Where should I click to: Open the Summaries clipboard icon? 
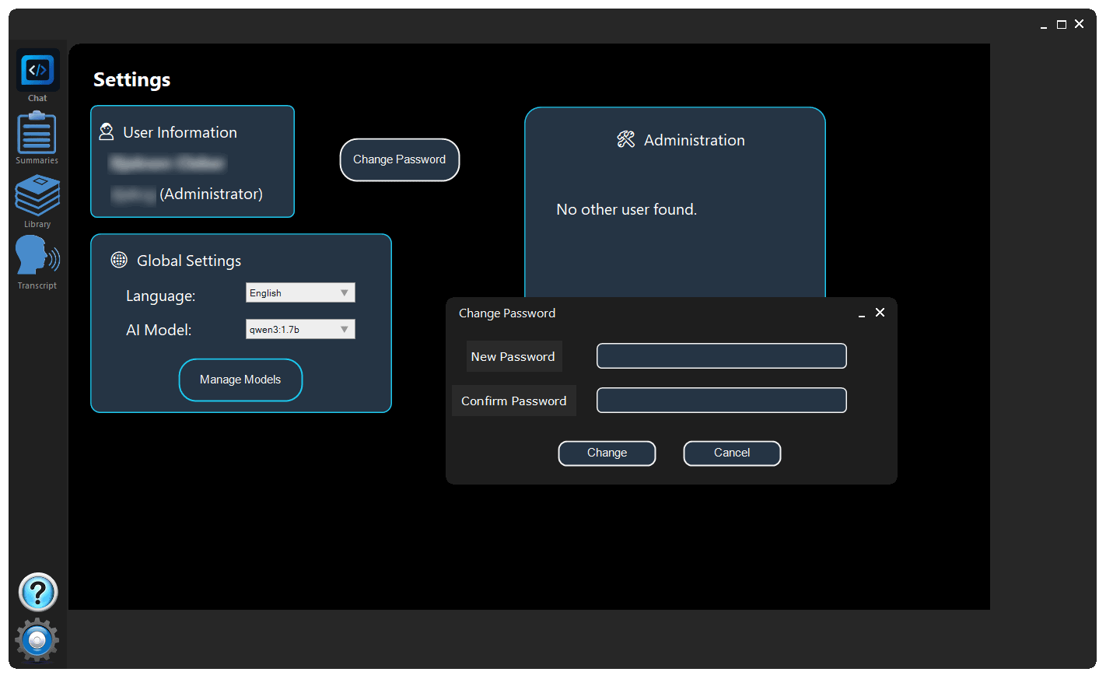[37, 133]
